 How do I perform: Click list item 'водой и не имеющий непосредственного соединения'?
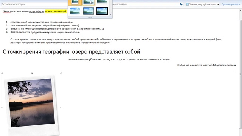57,29
